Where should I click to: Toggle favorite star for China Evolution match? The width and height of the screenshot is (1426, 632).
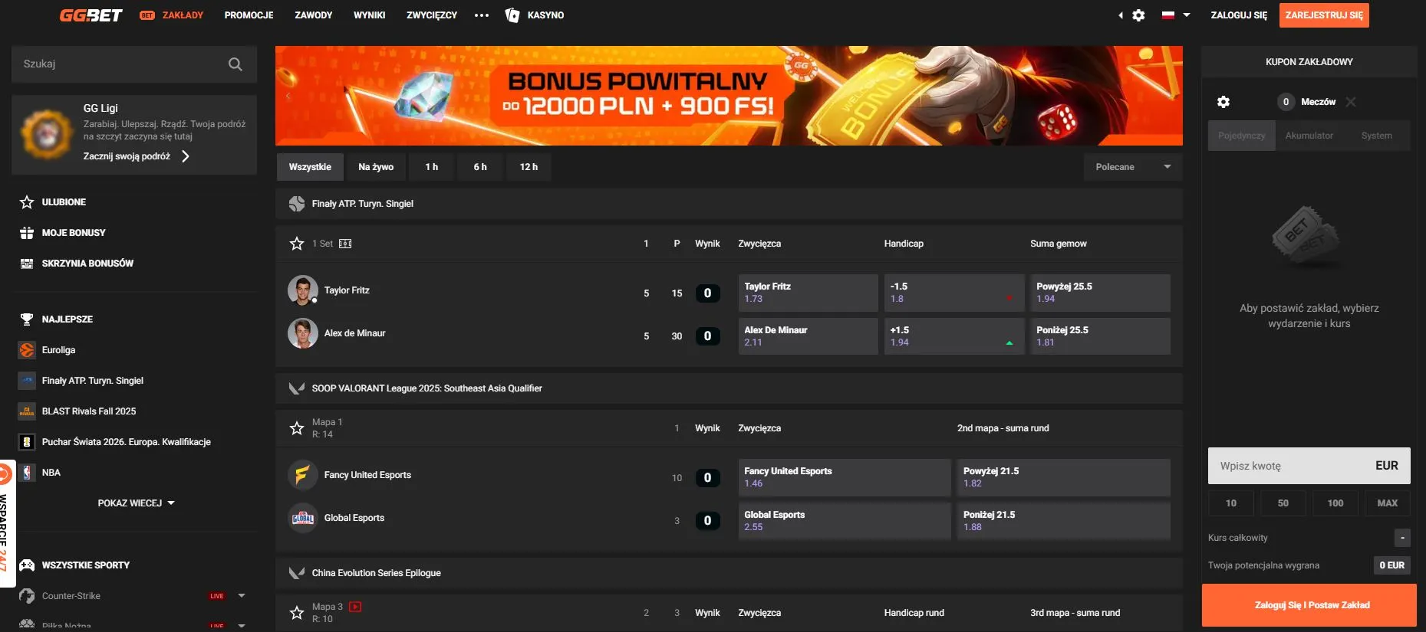coord(297,613)
